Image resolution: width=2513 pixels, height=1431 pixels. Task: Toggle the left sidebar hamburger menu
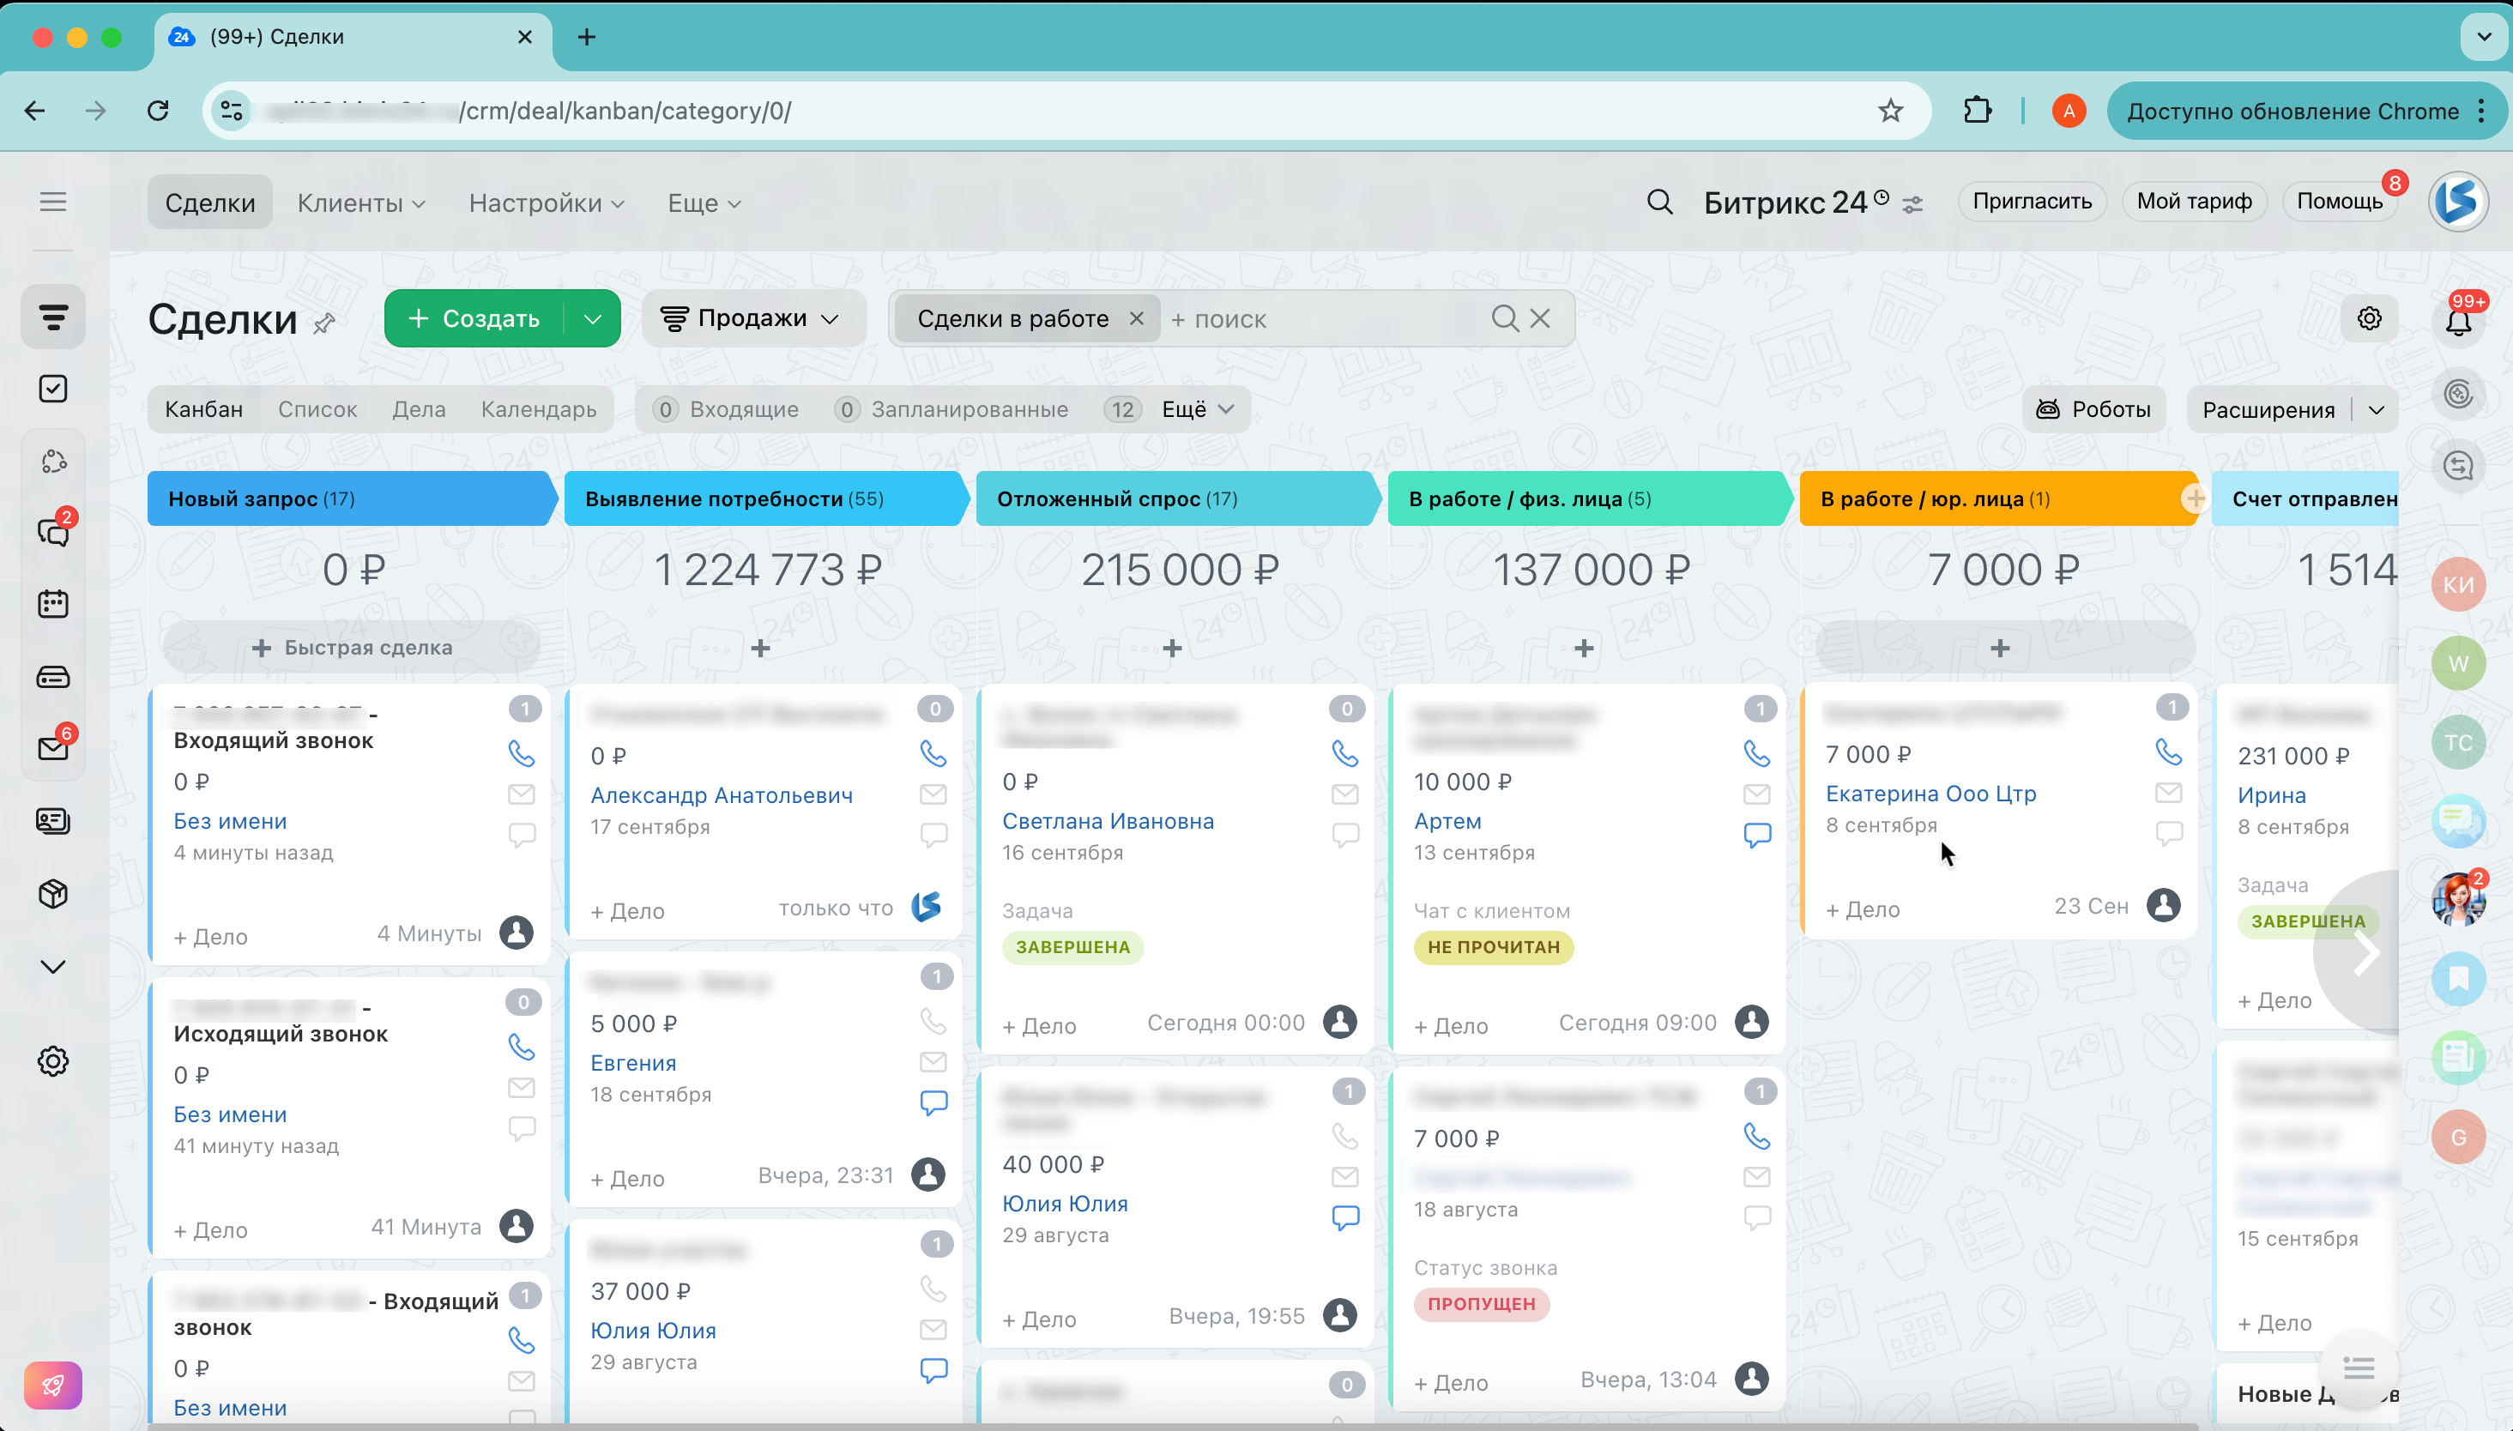coord(53,202)
